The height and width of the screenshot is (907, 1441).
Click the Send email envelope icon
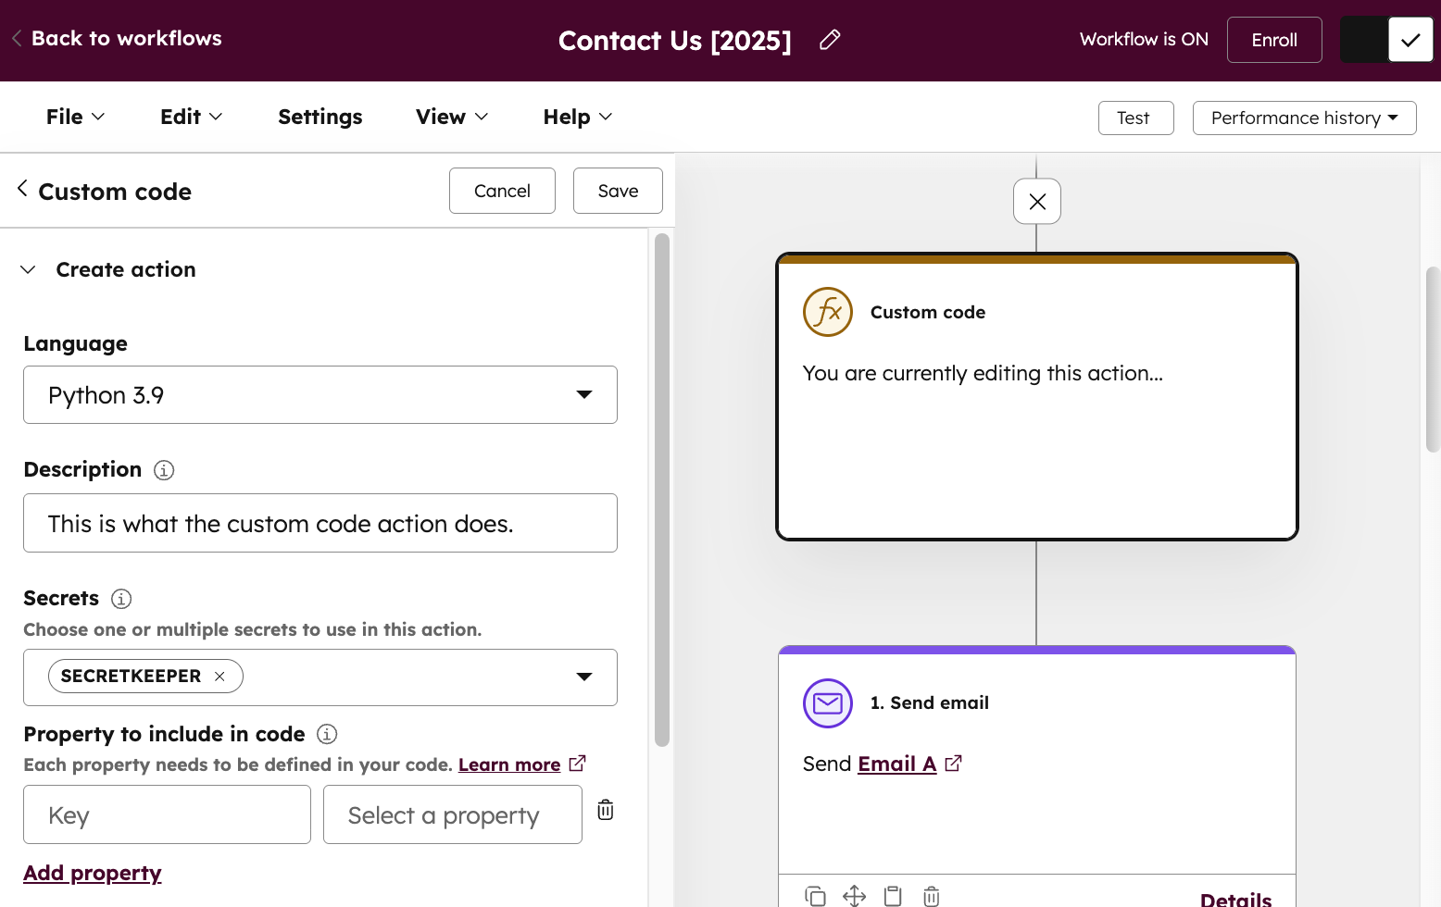[827, 703]
